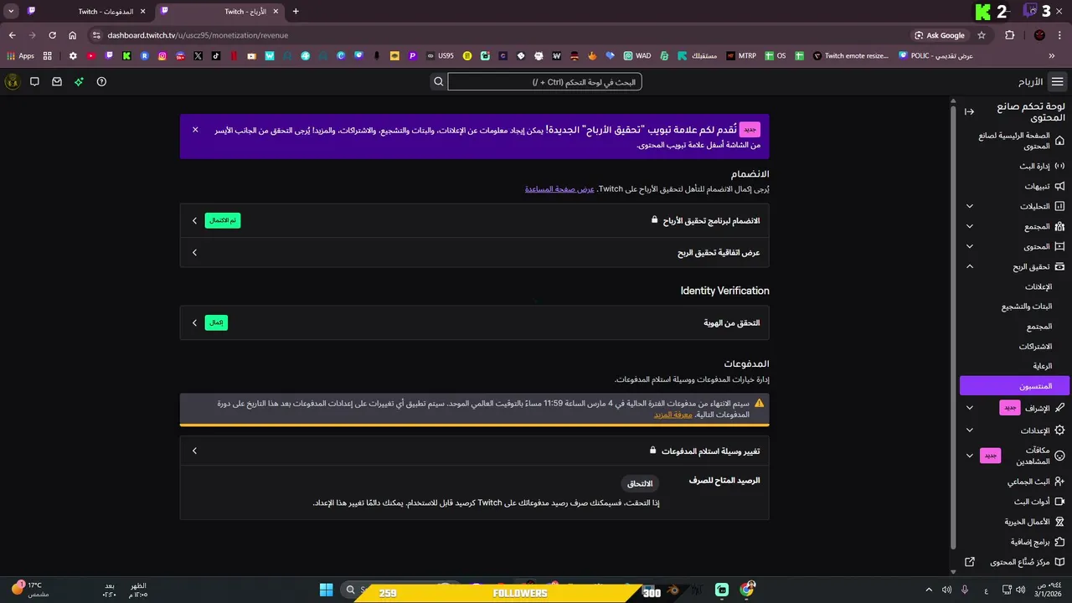The height and width of the screenshot is (603, 1072).
Task: Open the YouTube bookmark icon
Action: coord(91,56)
